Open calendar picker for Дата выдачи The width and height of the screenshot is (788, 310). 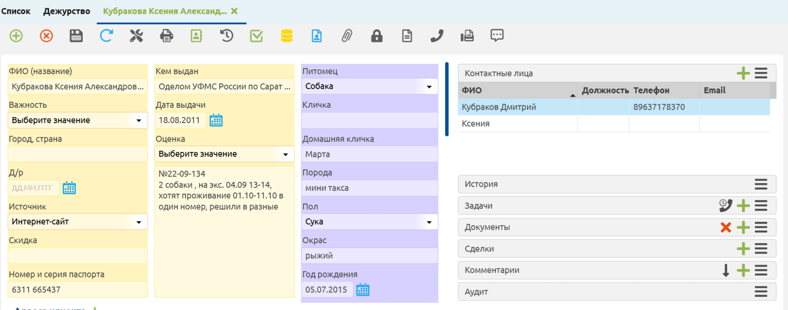[x=216, y=121]
